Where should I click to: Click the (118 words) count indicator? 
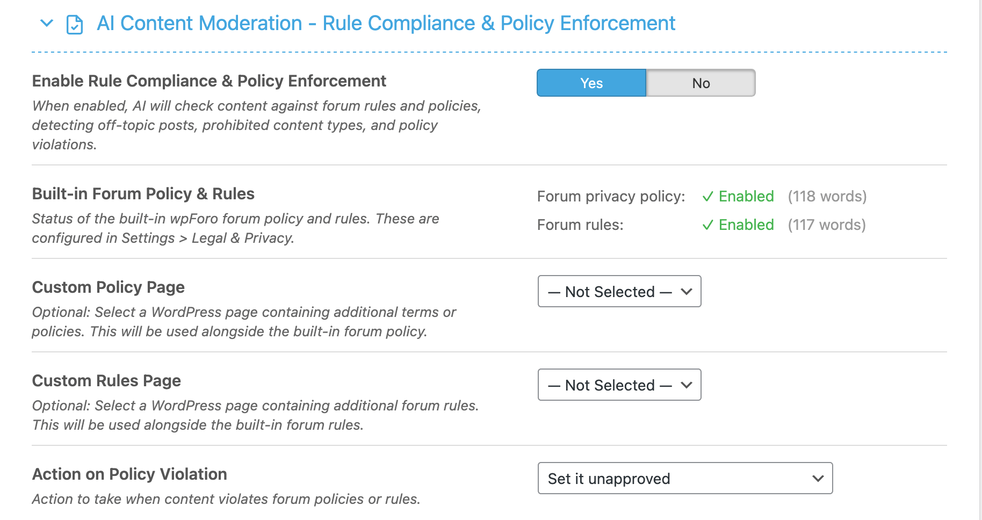(827, 196)
